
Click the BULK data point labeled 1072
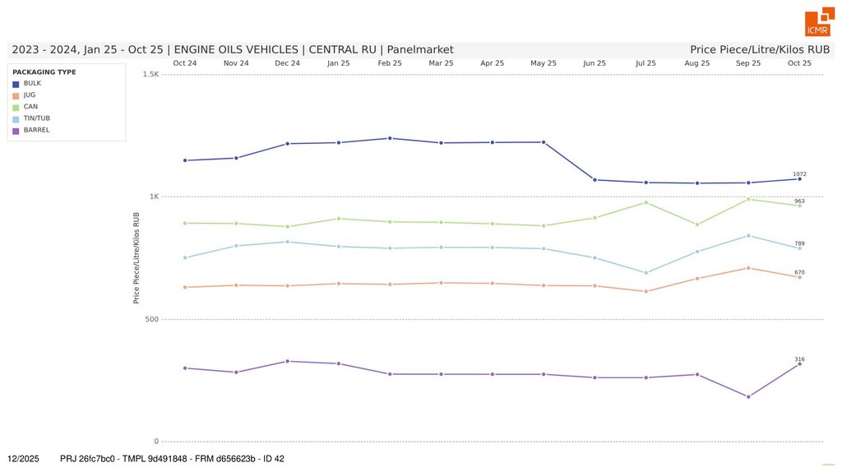(799, 179)
